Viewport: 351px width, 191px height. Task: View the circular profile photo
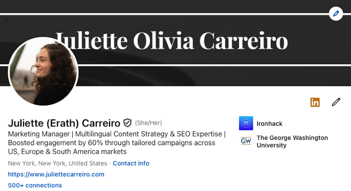click(x=43, y=72)
